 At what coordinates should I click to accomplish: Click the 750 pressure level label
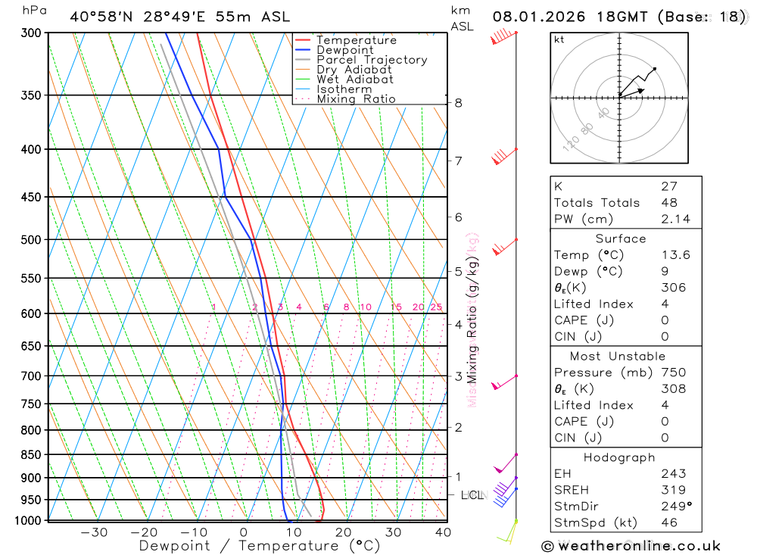pyautogui.click(x=31, y=404)
